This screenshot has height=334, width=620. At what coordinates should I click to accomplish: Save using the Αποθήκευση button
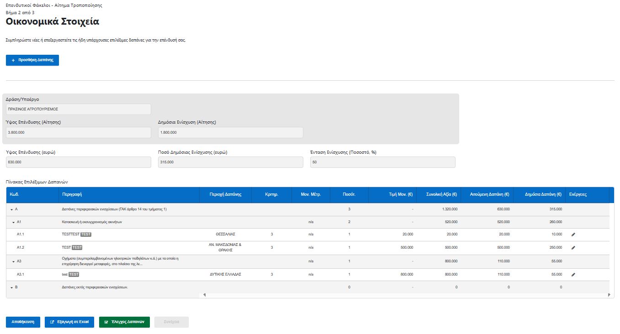pos(23,322)
